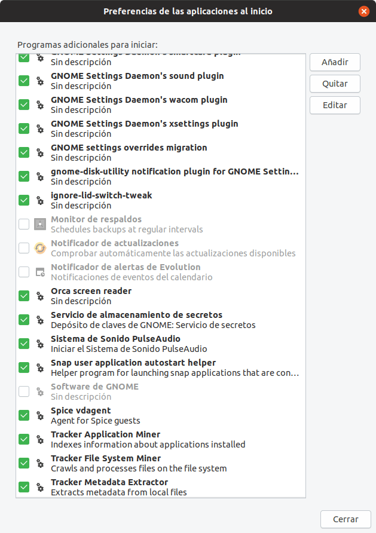Disable the Orca screen reader checkbox
The width and height of the screenshot is (376, 533).
24,296
